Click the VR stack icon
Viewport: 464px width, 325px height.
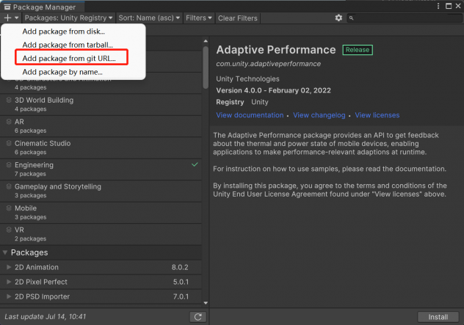[9, 230]
